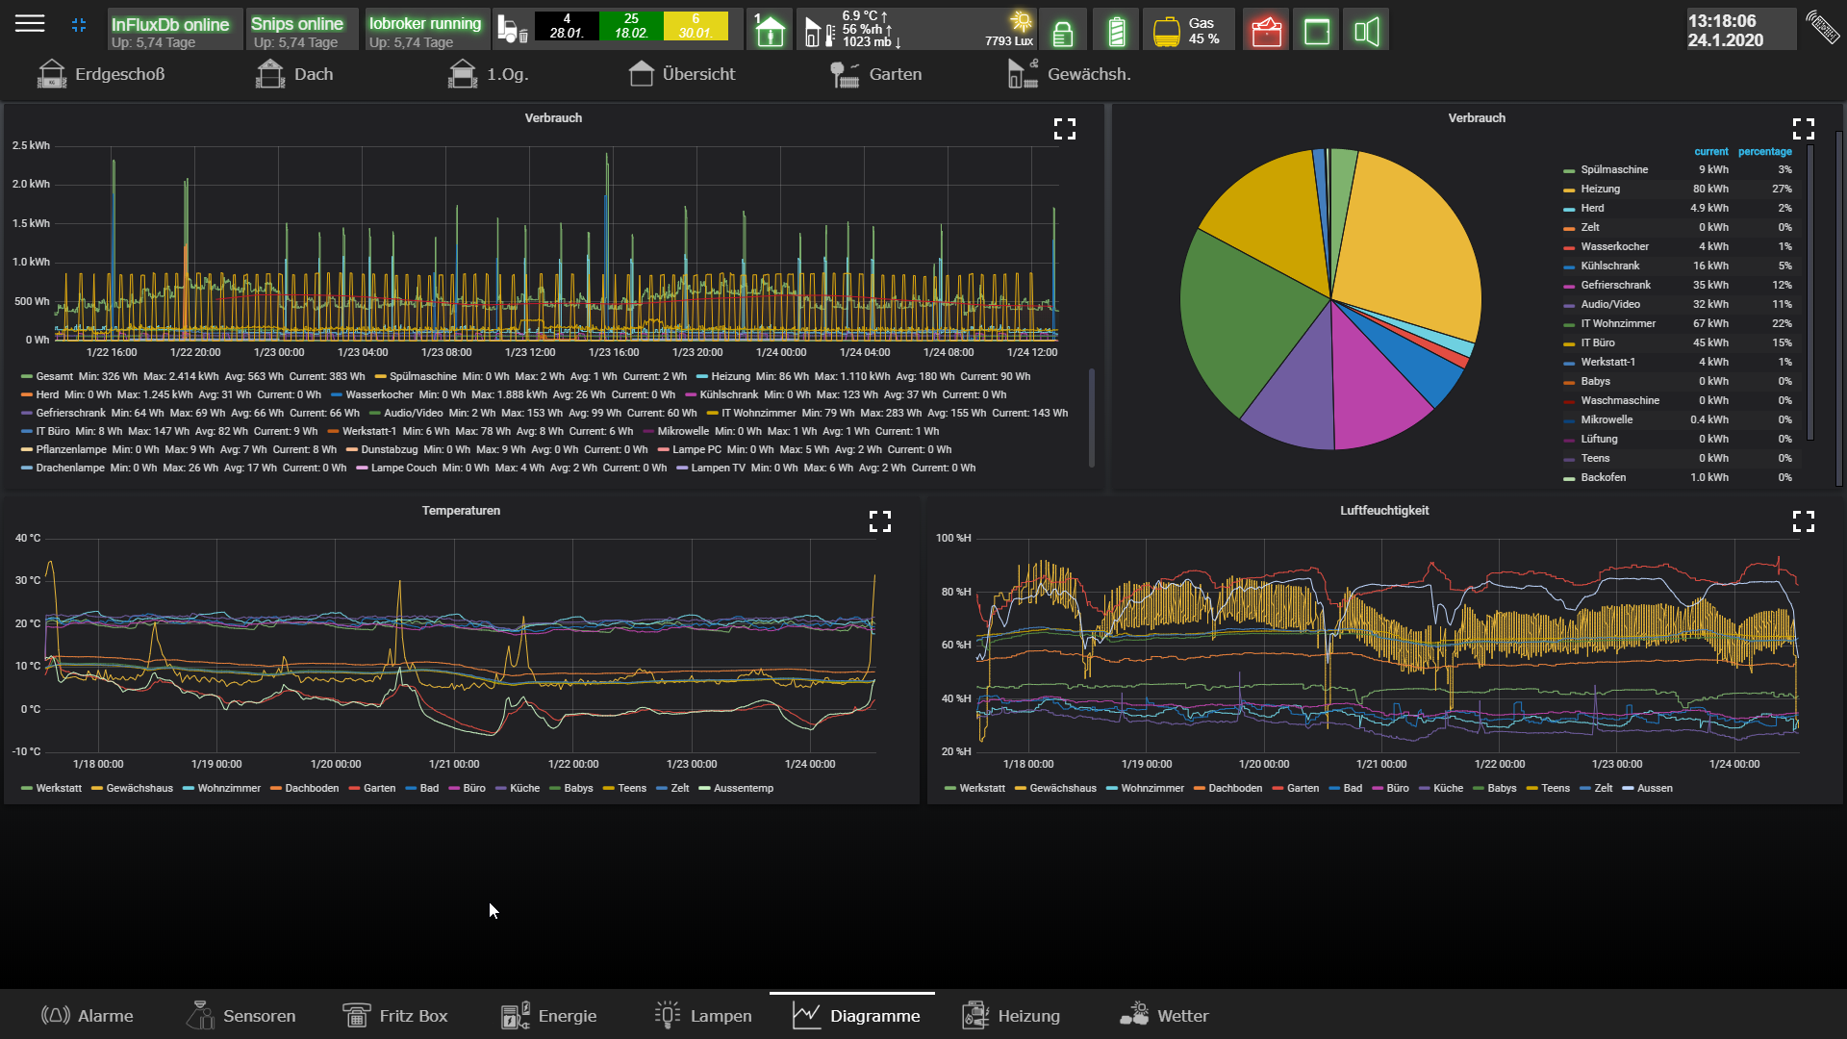Click the red mailbox icon
Image resolution: width=1847 pixels, height=1039 pixels.
[x=1266, y=32]
